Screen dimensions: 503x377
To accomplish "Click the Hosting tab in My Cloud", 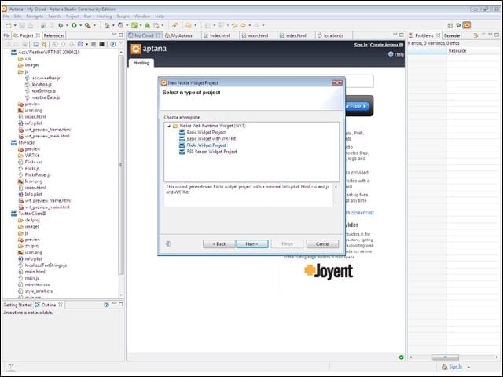I will click(141, 63).
